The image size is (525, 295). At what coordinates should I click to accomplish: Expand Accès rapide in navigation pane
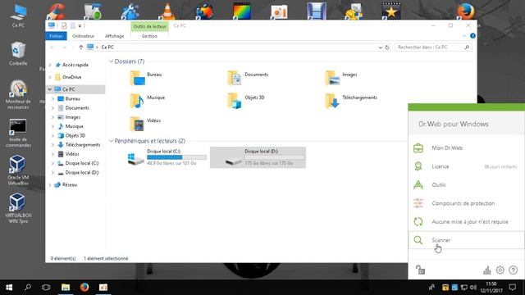50,65
